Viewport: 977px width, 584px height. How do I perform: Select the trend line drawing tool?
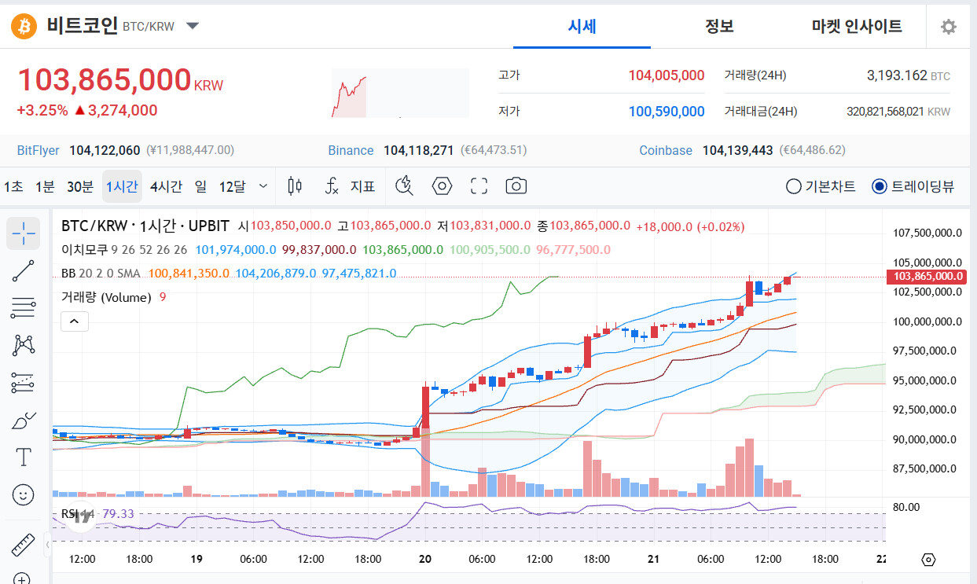(24, 271)
